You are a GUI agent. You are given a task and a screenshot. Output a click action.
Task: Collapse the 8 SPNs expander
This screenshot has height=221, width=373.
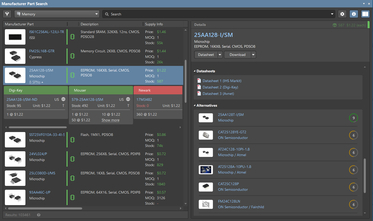coord(36,82)
